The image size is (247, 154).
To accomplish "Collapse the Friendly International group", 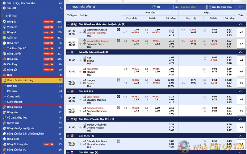I will [x=241, y=52].
